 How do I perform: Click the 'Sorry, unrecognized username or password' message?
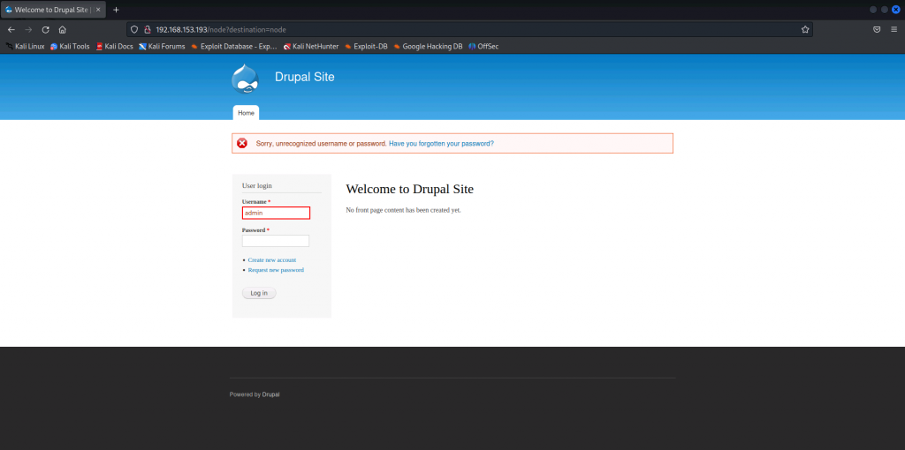pyautogui.click(x=322, y=144)
